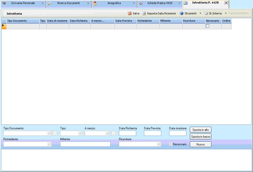The width and height of the screenshot is (253, 172).
Task: Expand the St.Interna menu arrow
Action: click(226, 13)
